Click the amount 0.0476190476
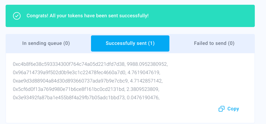The width and height of the screenshot is (266, 124). 143,98
